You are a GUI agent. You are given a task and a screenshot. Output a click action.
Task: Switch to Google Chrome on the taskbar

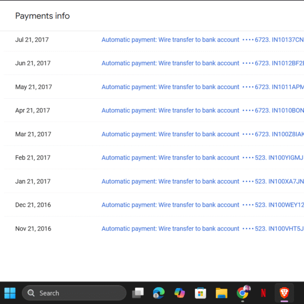click(243, 293)
